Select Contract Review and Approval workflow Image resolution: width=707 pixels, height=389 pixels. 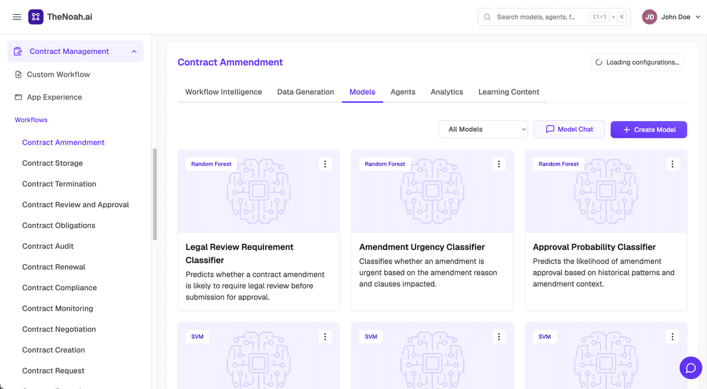coord(75,205)
